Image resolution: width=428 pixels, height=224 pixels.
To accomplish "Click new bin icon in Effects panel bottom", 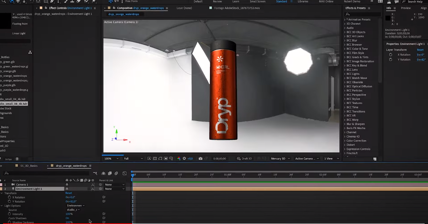I will coord(375,159).
